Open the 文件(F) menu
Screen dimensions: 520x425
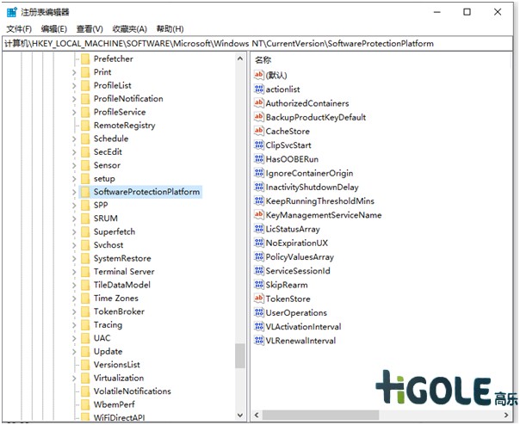point(18,28)
